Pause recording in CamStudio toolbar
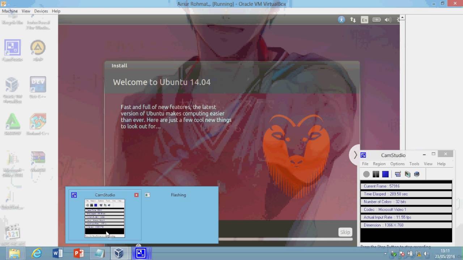463x260 pixels. (x=376, y=174)
